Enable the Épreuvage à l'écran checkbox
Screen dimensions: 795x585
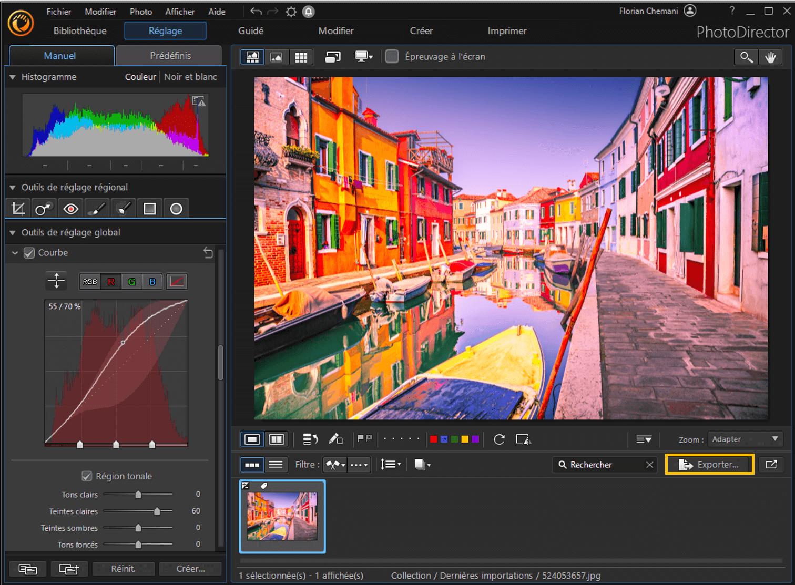(392, 56)
